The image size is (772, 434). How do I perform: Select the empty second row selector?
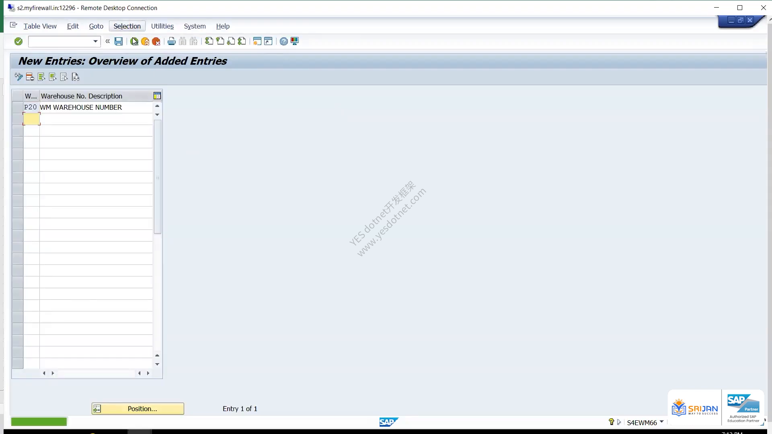point(18,119)
